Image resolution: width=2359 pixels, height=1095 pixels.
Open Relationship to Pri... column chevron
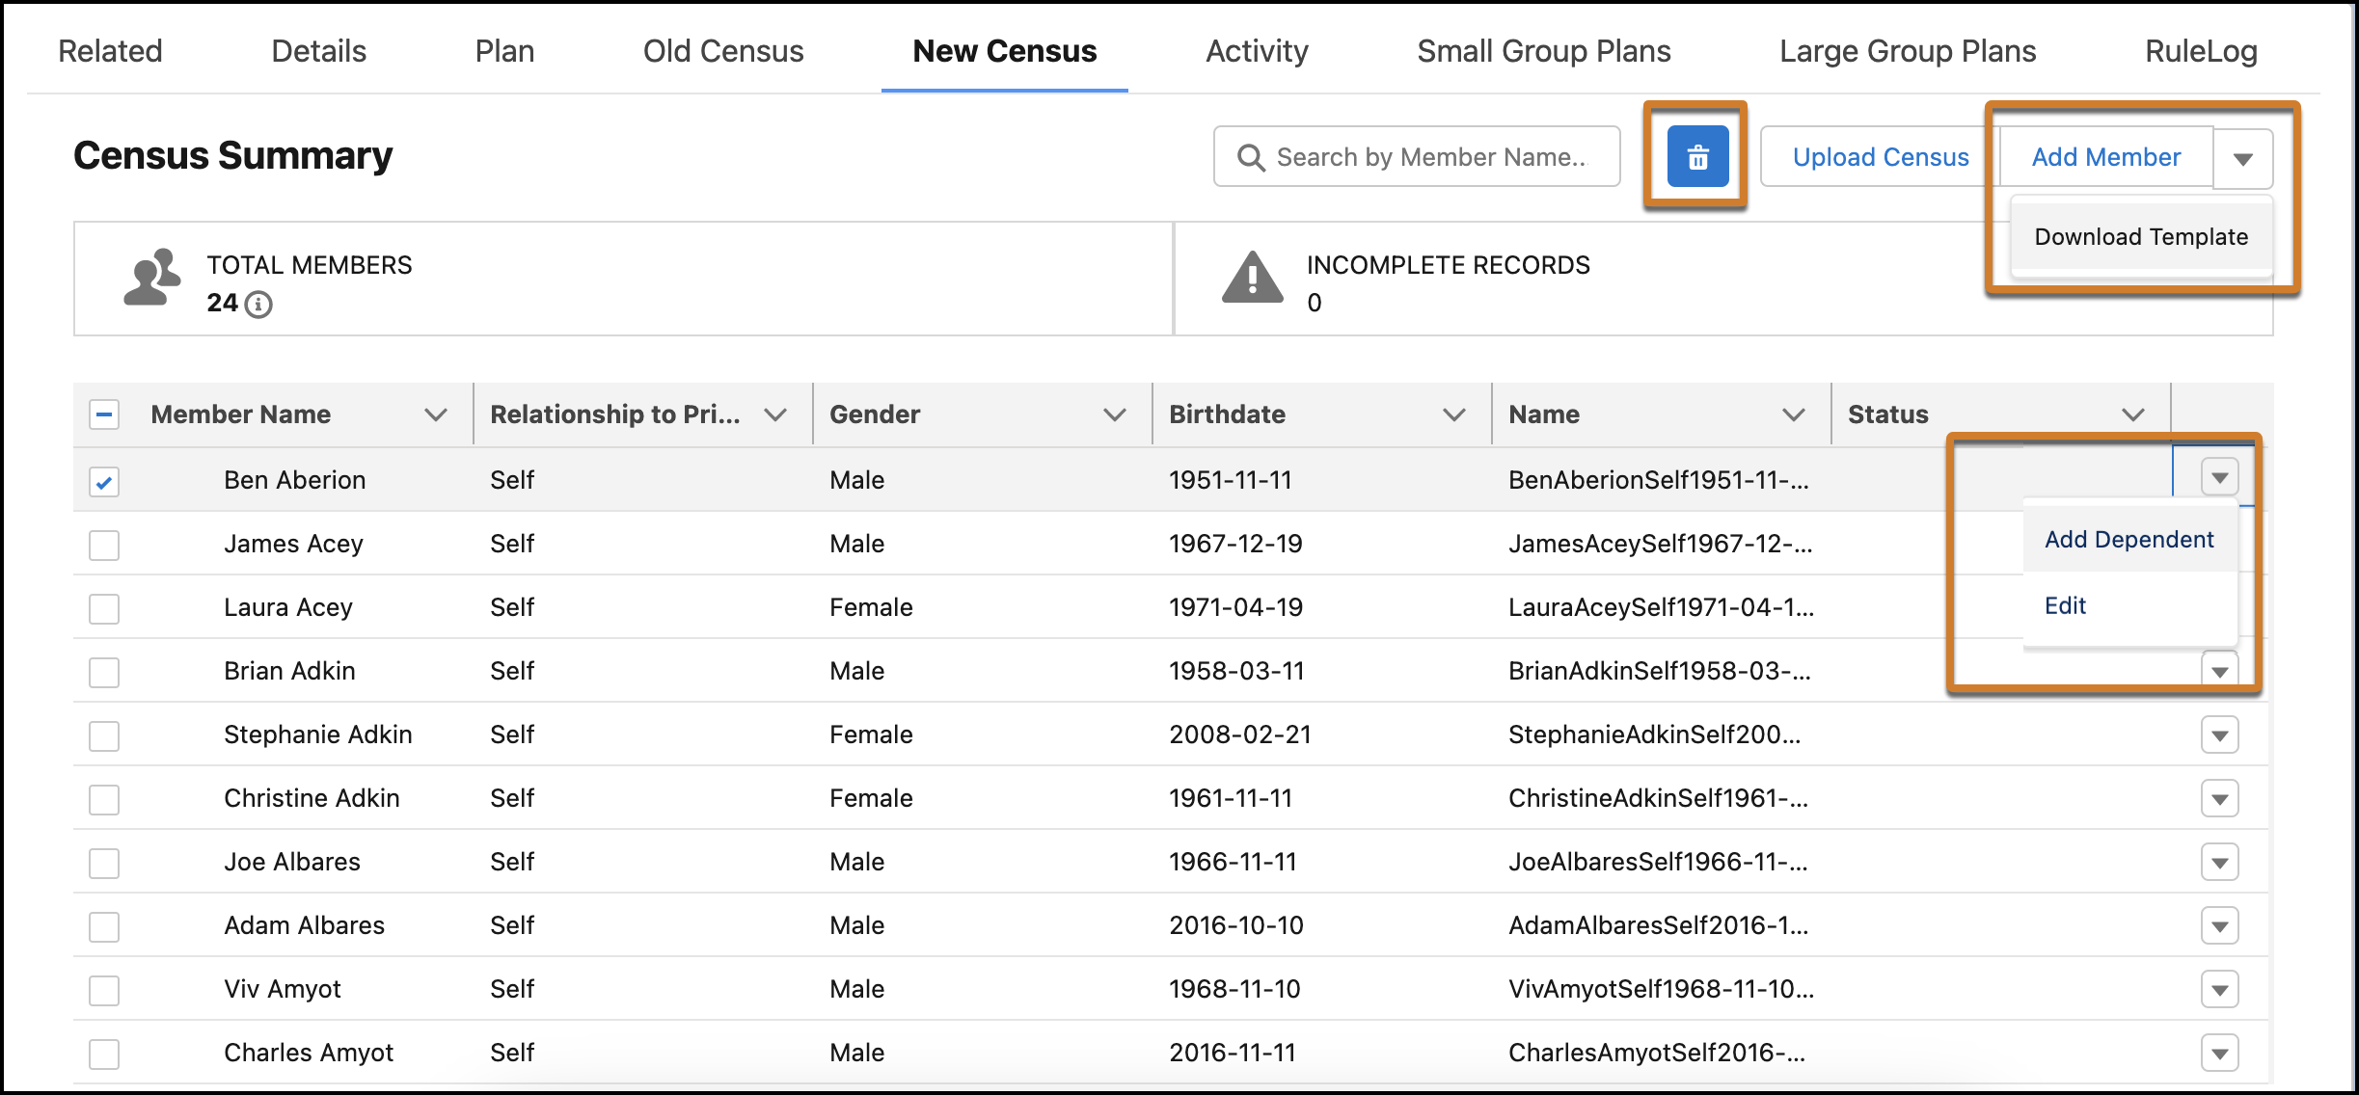(775, 414)
